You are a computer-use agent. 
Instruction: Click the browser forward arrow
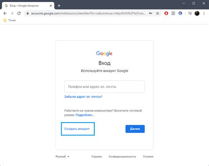coord(12,13)
